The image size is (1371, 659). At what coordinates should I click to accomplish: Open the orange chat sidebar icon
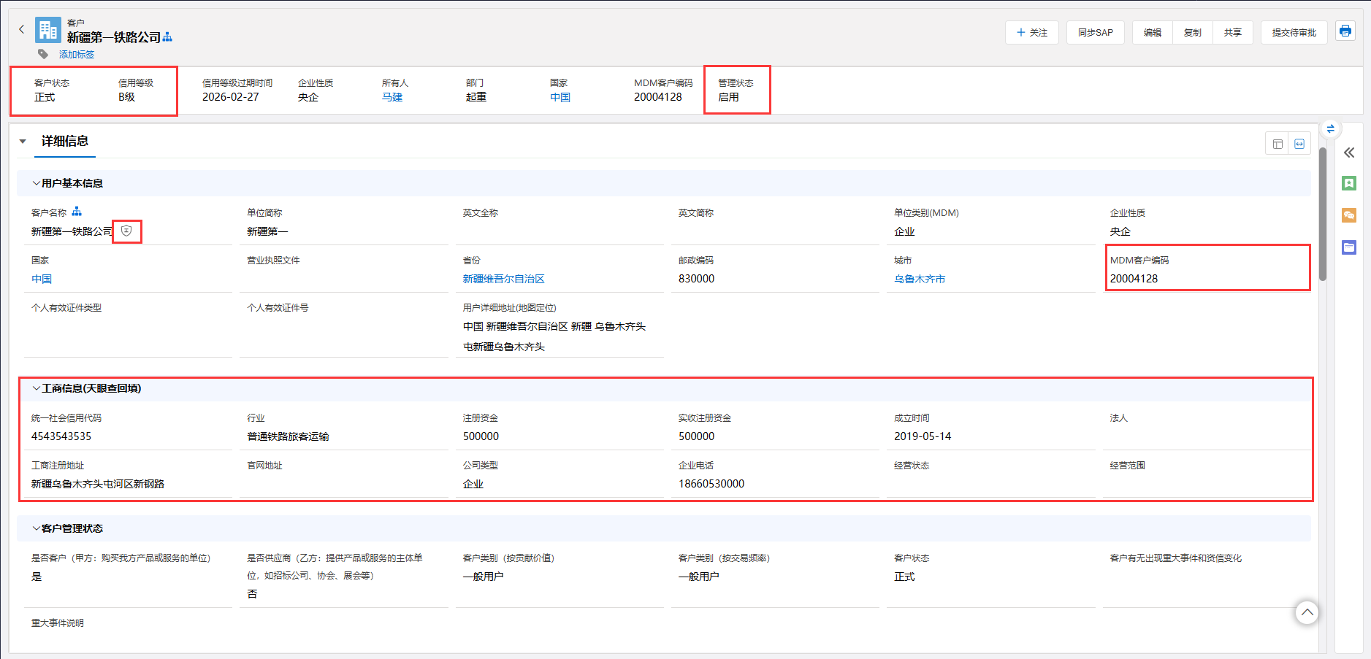(1348, 215)
